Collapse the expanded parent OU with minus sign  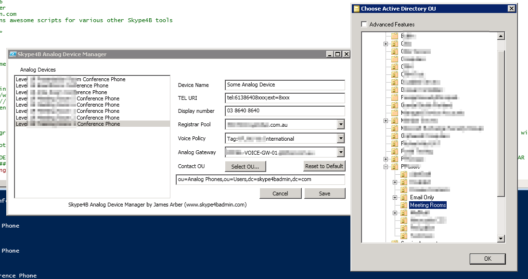click(x=386, y=167)
